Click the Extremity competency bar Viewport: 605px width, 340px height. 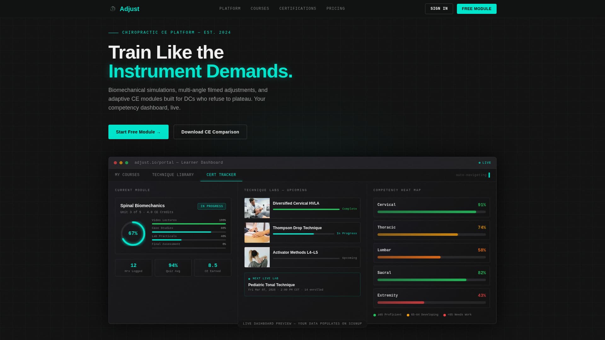[432, 303]
